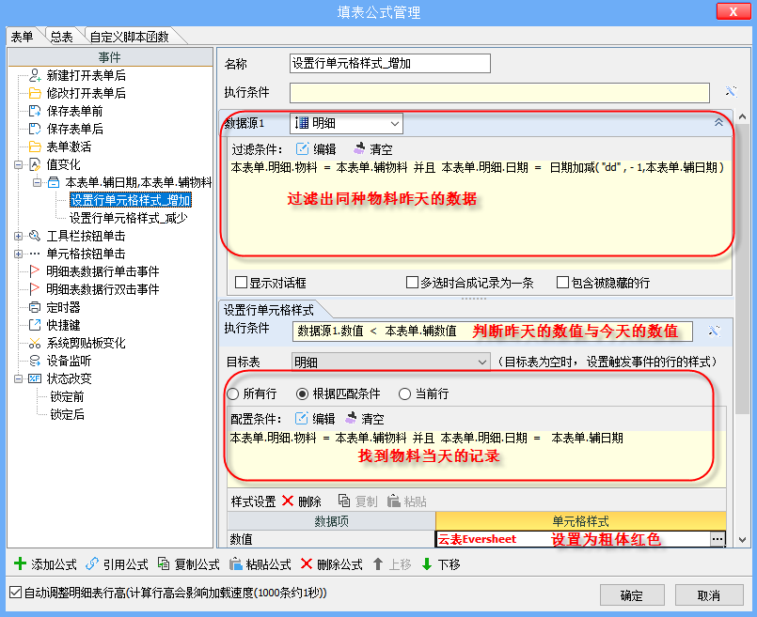The height and width of the screenshot is (617, 757).
Task: Click 添加公式 plus icon
Action: pyautogui.click(x=21, y=563)
